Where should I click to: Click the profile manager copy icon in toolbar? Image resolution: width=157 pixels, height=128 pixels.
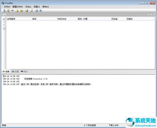click(32, 11)
